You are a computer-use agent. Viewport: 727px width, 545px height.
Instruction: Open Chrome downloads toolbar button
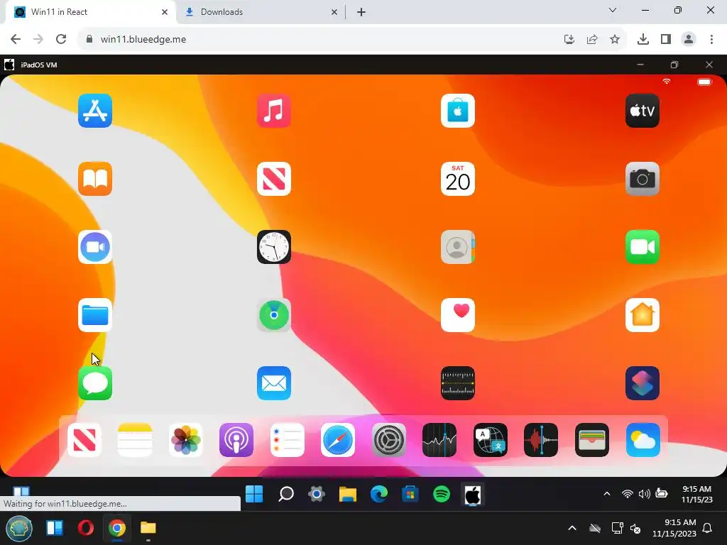(x=643, y=39)
